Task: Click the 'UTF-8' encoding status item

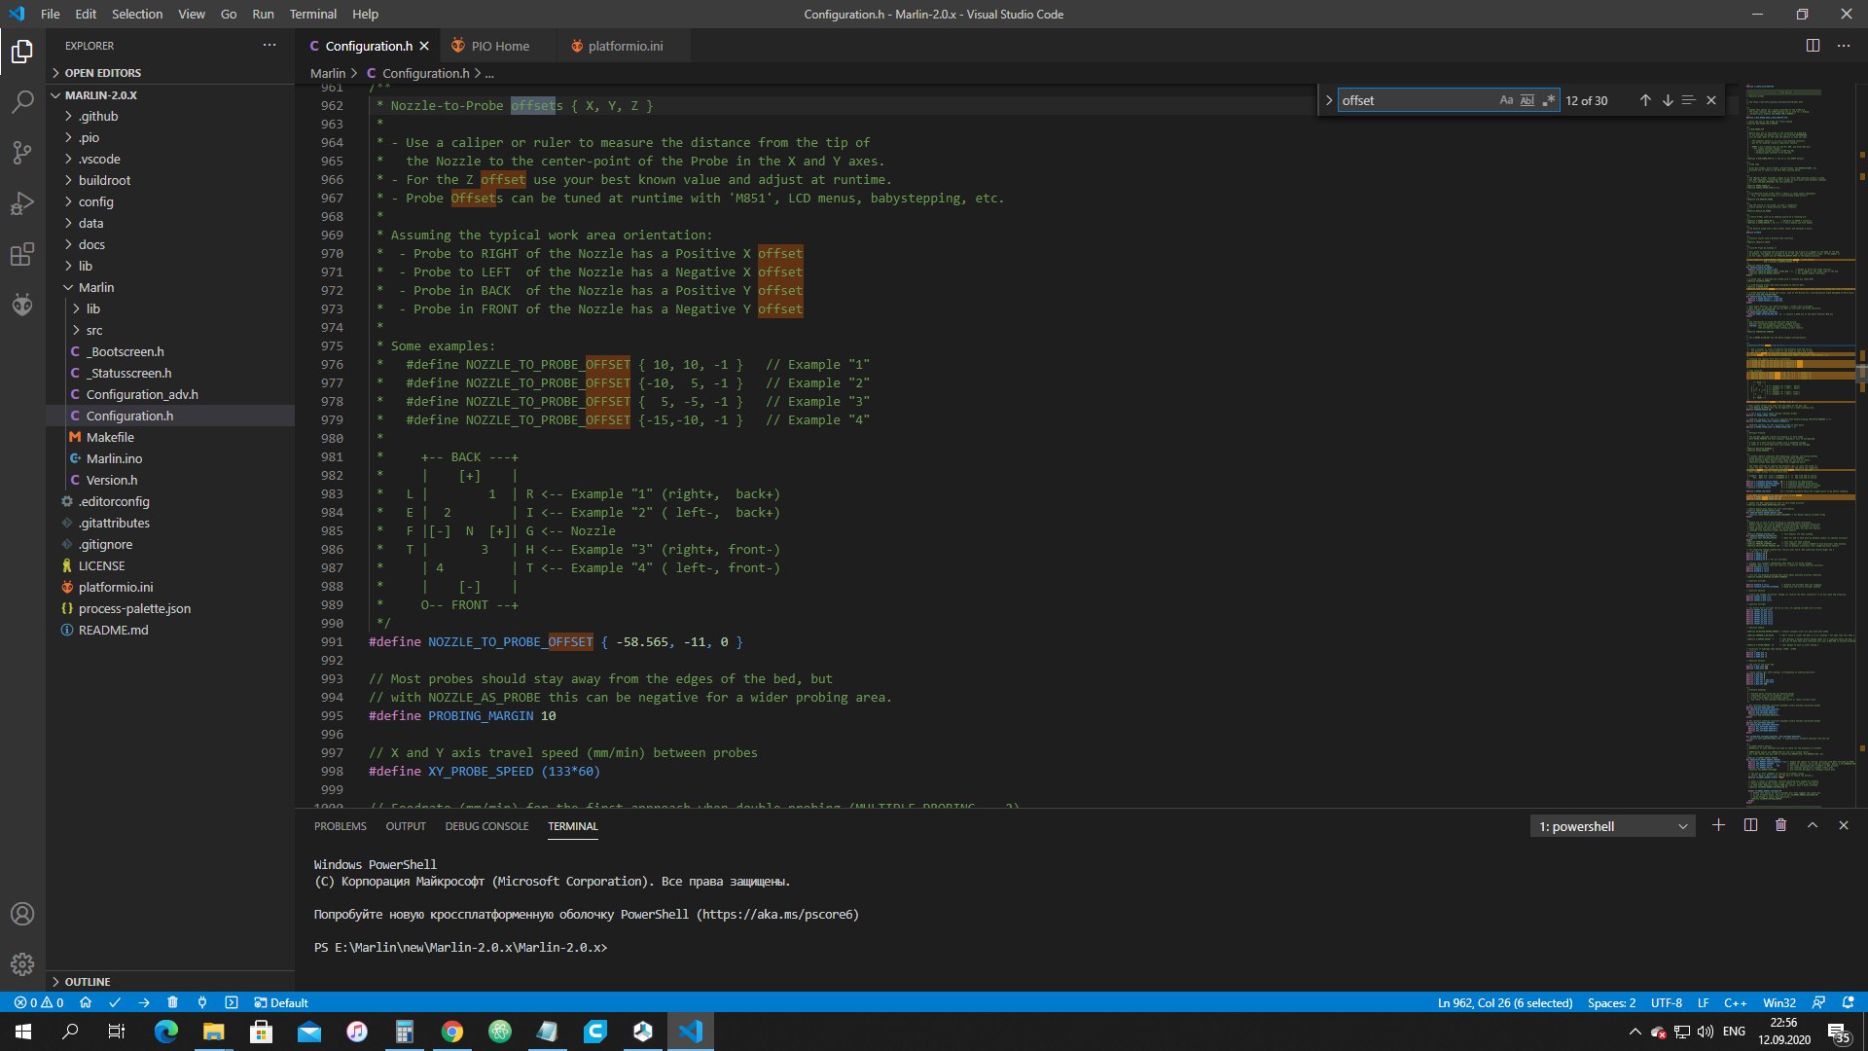Action: point(1667,1002)
